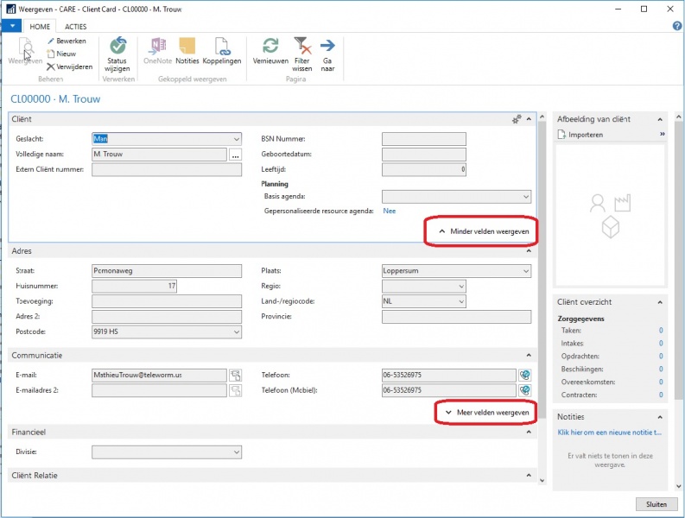
Task: Collapse the Cliënt section
Action: [x=529, y=119]
